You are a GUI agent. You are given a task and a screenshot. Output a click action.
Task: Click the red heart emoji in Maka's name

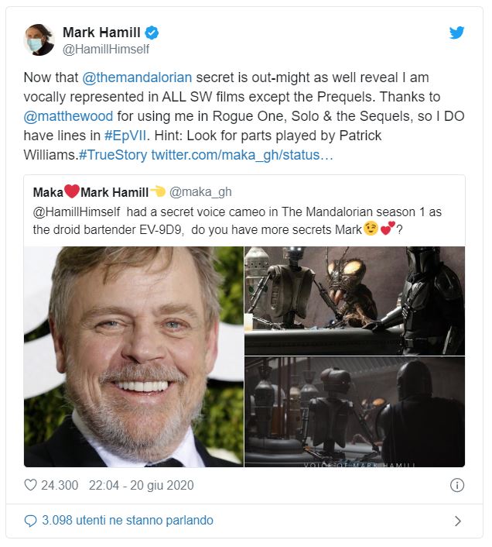[72, 191]
